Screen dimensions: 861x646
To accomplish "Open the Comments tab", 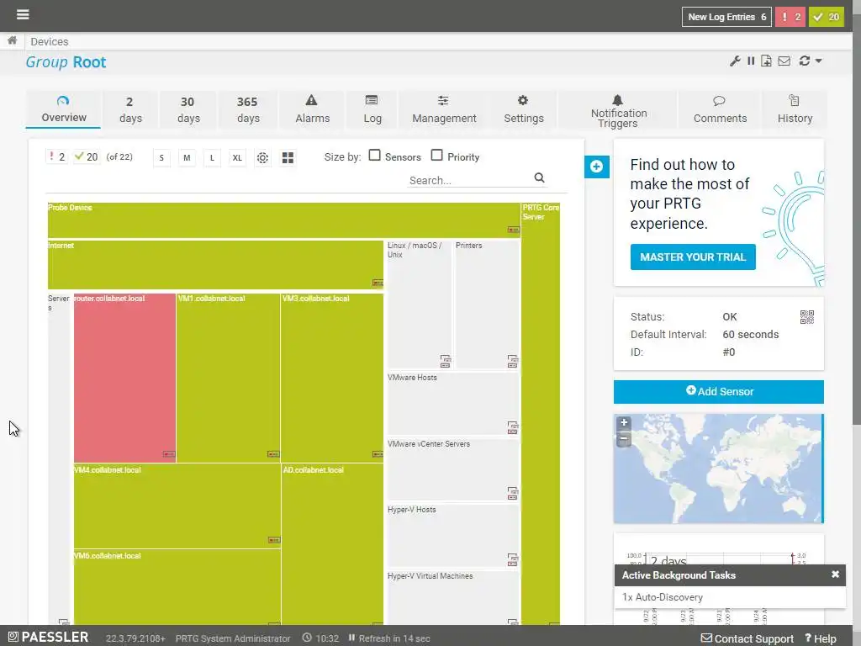I will click(720, 109).
